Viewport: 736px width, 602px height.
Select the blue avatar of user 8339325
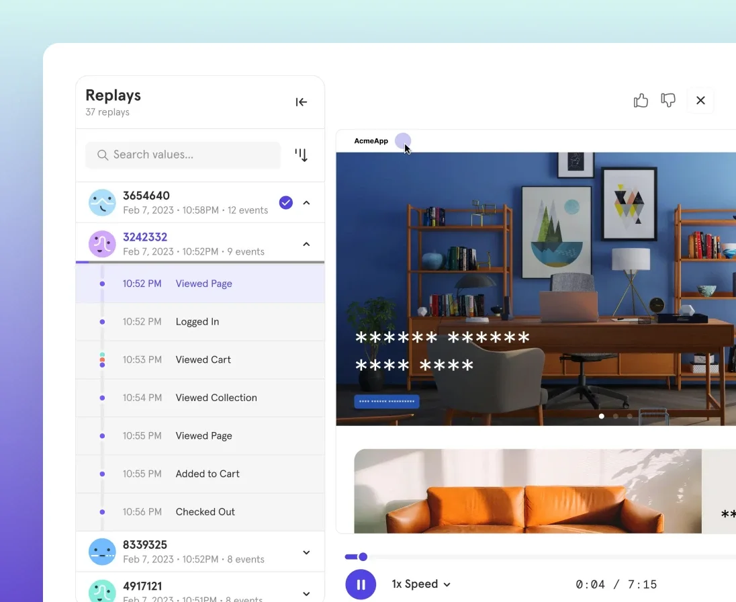click(102, 552)
